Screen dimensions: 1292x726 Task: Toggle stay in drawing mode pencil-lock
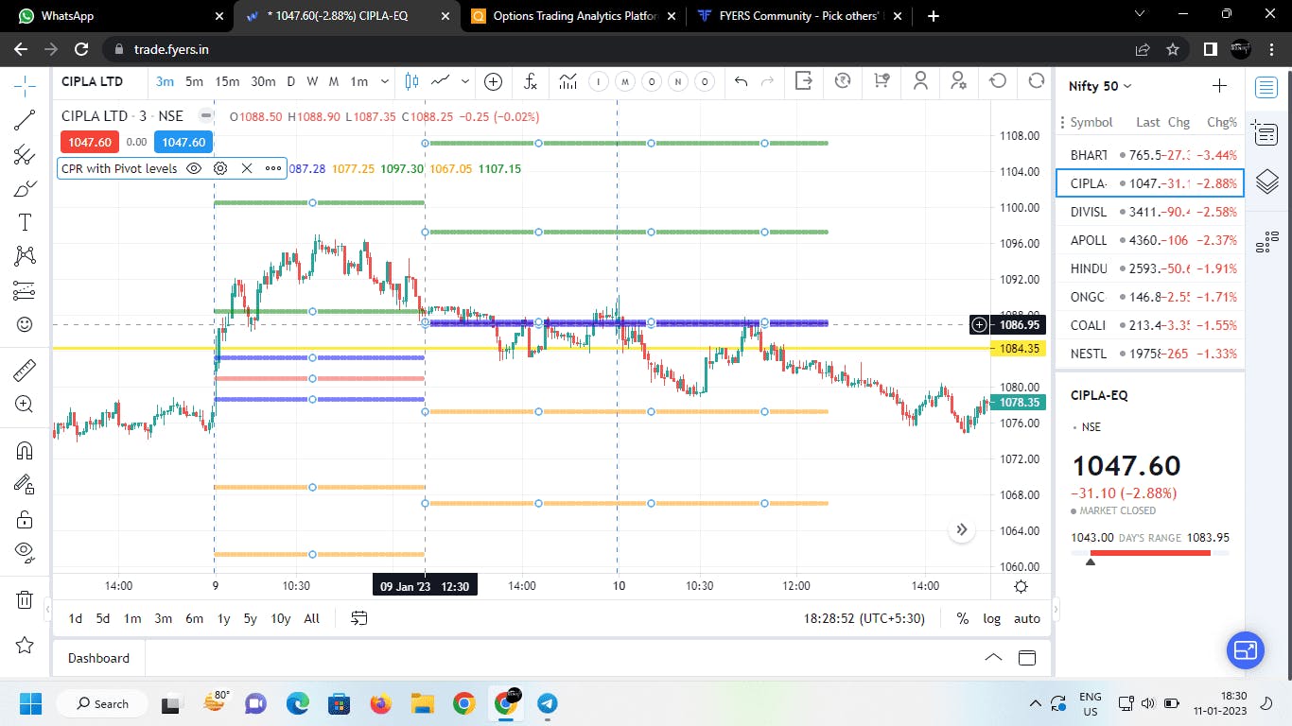point(25,485)
